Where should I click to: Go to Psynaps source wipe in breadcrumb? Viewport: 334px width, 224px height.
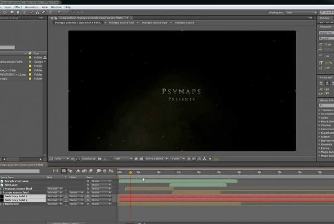pos(154,23)
